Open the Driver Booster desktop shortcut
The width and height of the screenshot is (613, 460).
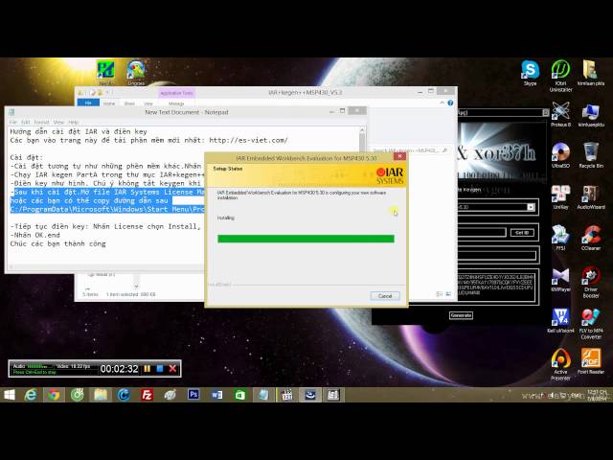(x=591, y=283)
